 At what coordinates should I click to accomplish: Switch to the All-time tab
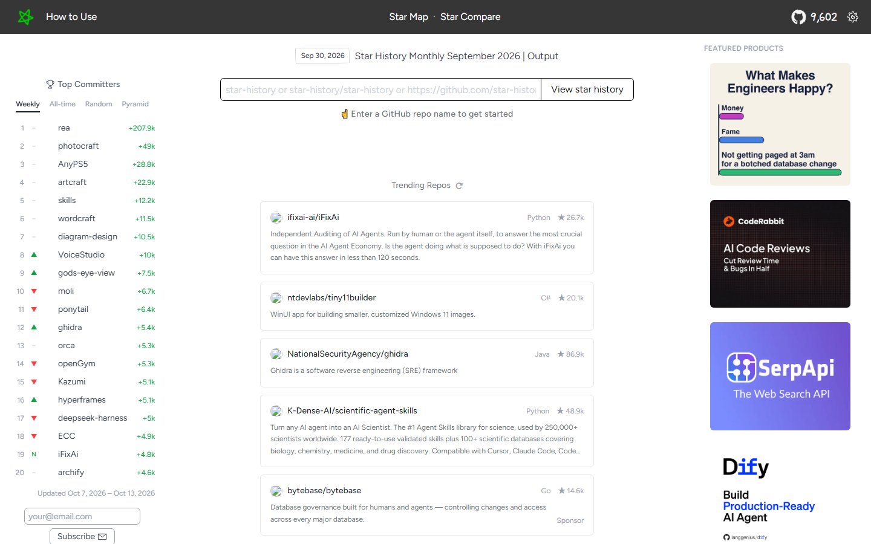coord(62,104)
